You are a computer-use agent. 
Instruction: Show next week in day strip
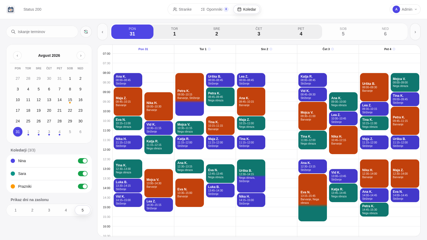coord(415,32)
